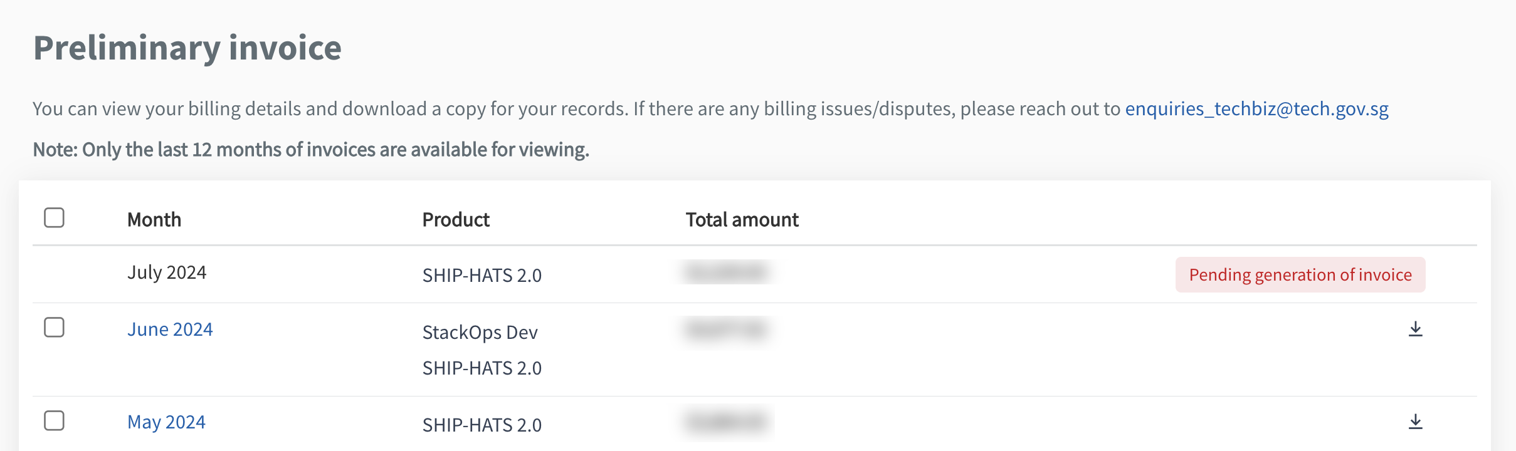
Task: Click the 12 months availability note
Action: click(x=311, y=149)
